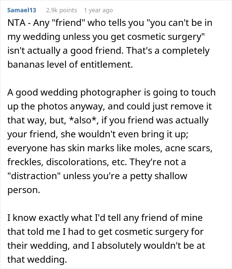Viewport: 232px width, 269px height.
Task: Click the line 'your friend, she wouldn't even bring it up;'
Action: pos(98,134)
